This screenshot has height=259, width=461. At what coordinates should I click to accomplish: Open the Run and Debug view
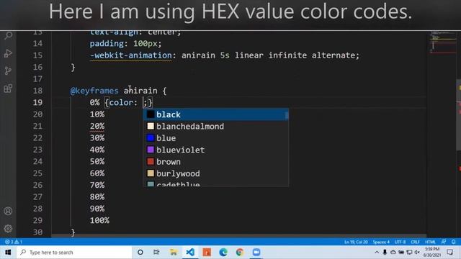[8, 53]
